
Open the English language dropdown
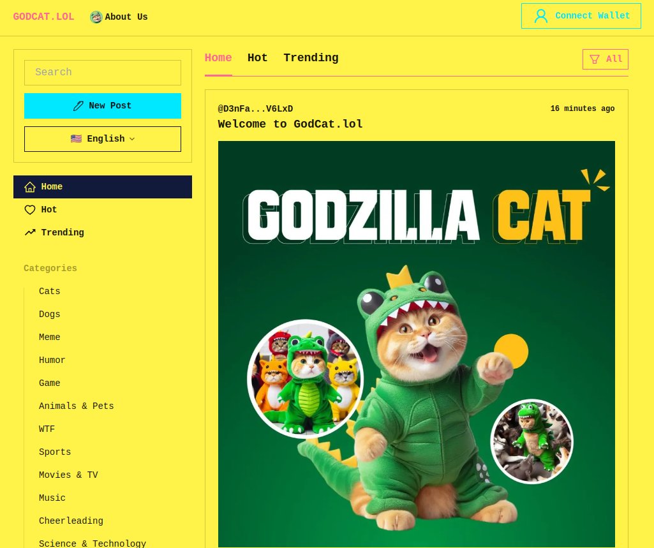pyautogui.click(x=103, y=139)
